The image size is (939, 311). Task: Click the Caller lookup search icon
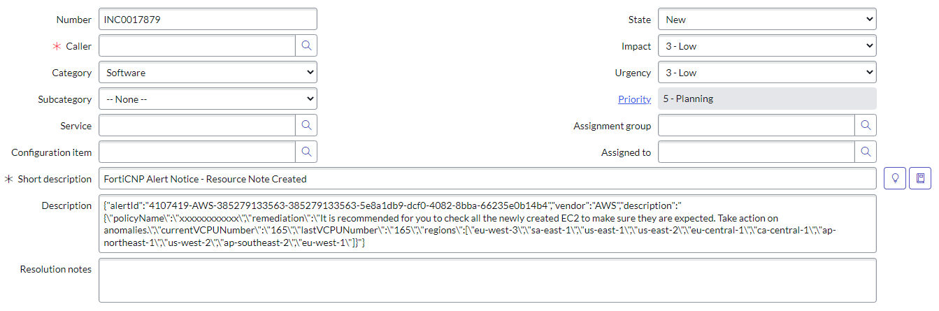point(306,46)
